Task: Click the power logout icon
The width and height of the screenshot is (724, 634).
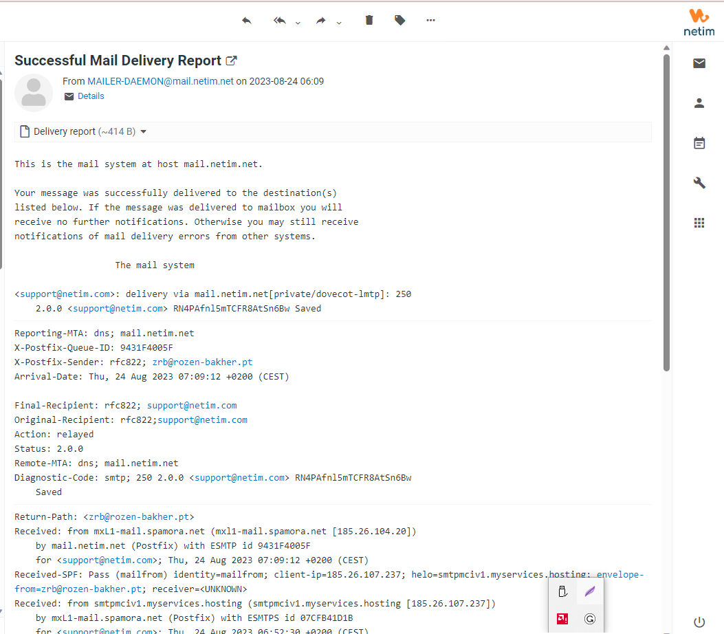Action: (699, 622)
